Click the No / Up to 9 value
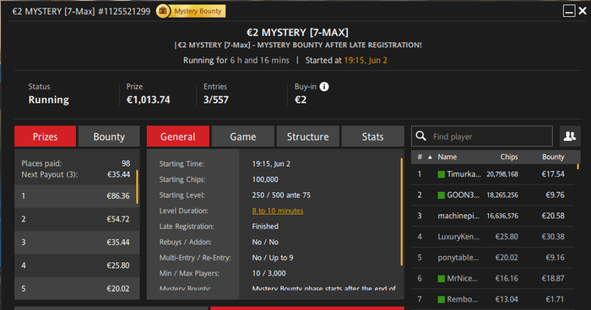Screen dimensions: 591x310 [x=273, y=258]
